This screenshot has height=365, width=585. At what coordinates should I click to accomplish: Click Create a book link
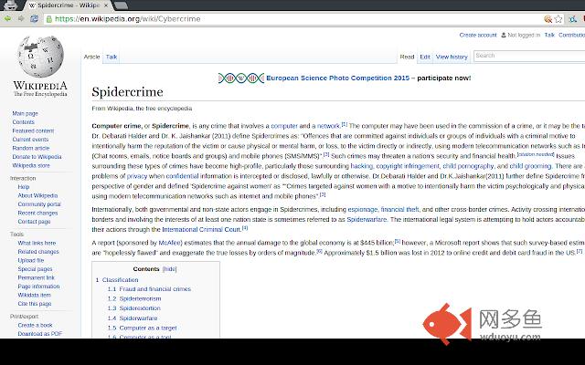click(x=35, y=325)
